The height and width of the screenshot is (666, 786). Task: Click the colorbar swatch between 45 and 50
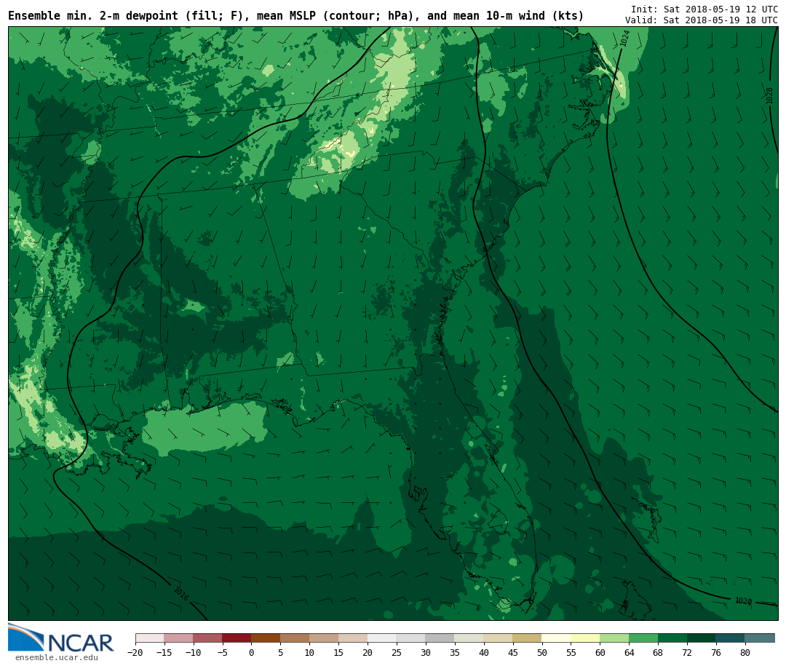click(x=527, y=638)
